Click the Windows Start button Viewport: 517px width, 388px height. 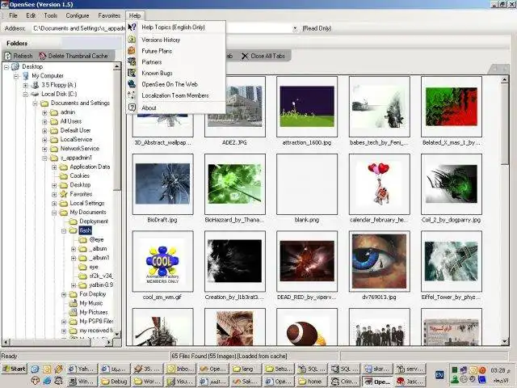(x=14, y=369)
